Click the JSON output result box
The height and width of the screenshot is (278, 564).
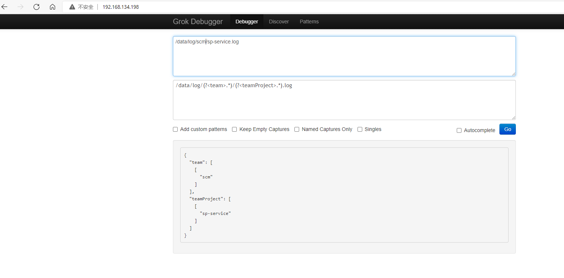(344, 195)
